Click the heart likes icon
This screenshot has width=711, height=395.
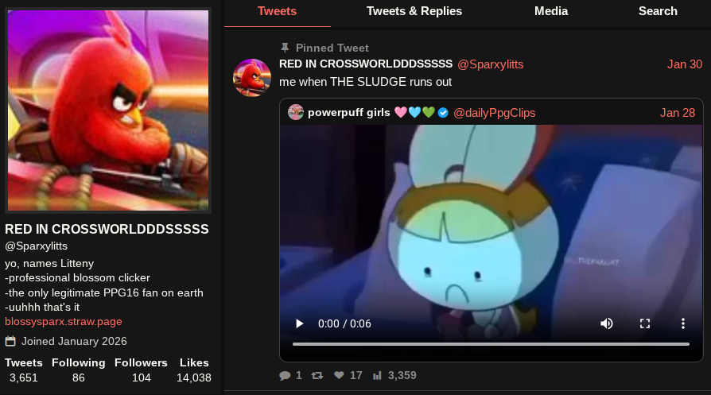pyautogui.click(x=339, y=375)
